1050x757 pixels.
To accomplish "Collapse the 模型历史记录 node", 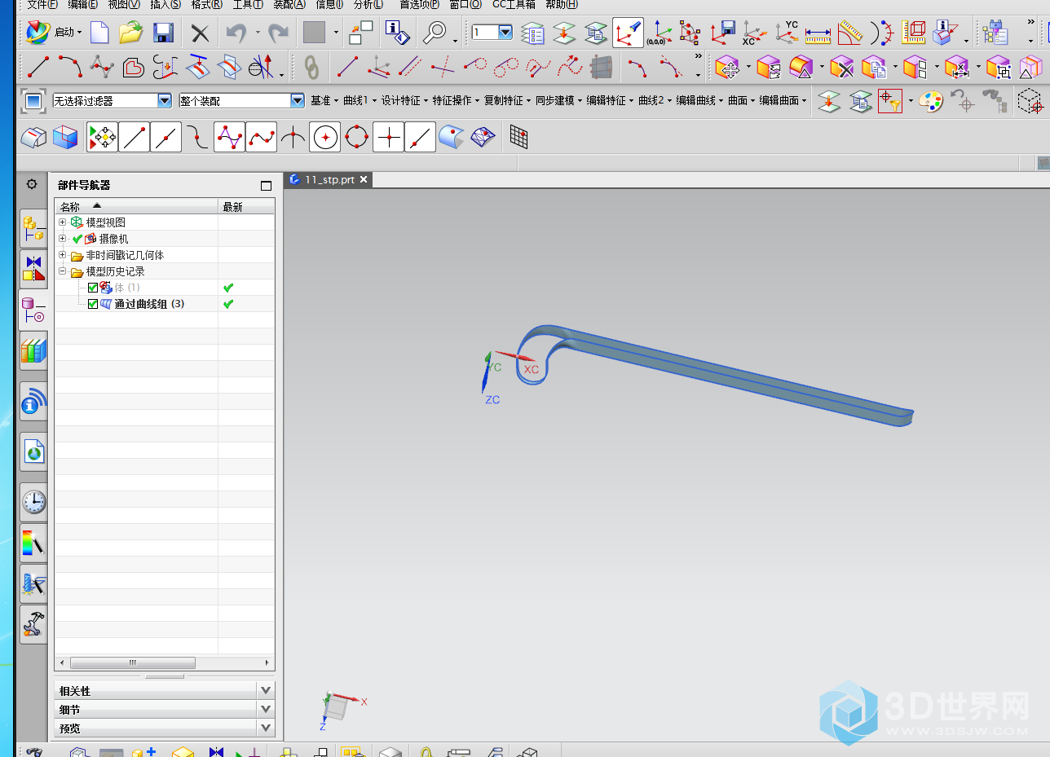I will point(63,271).
